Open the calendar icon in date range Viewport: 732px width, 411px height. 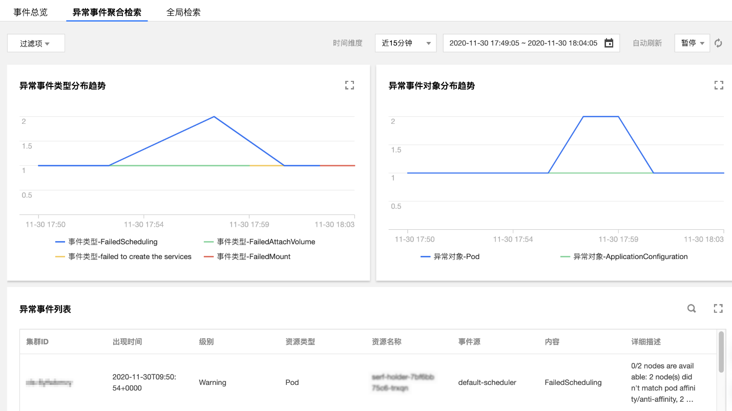tap(609, 44)
